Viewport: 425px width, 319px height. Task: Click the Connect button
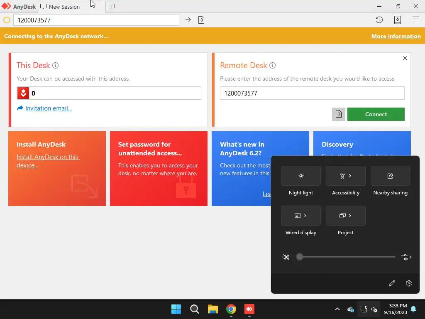click(376, 114)
